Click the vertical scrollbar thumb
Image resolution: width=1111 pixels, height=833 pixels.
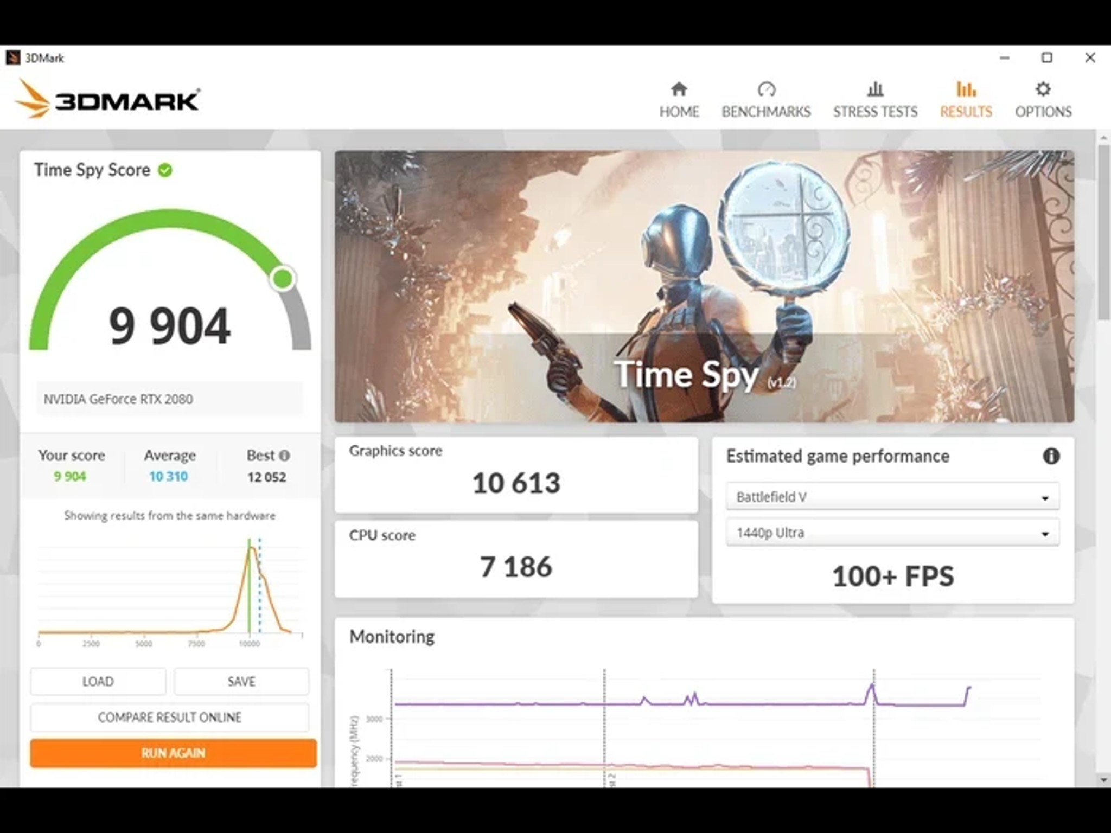click(1104, 232)
